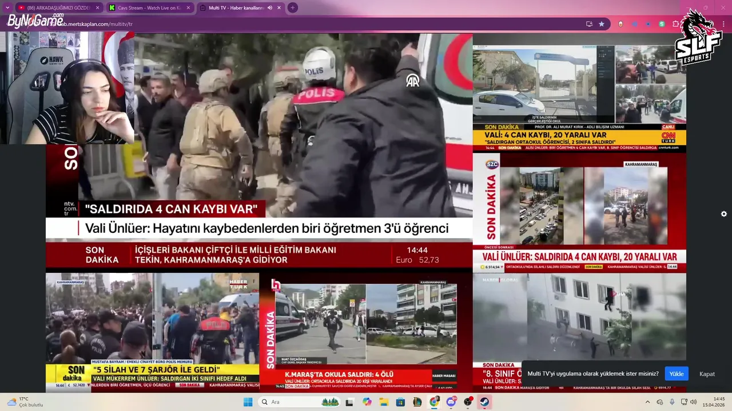
Task: Open File Explorer from taskbar
Action: [x=384, y=402]
